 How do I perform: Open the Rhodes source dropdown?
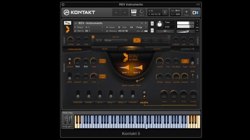[x=116, y=40]
